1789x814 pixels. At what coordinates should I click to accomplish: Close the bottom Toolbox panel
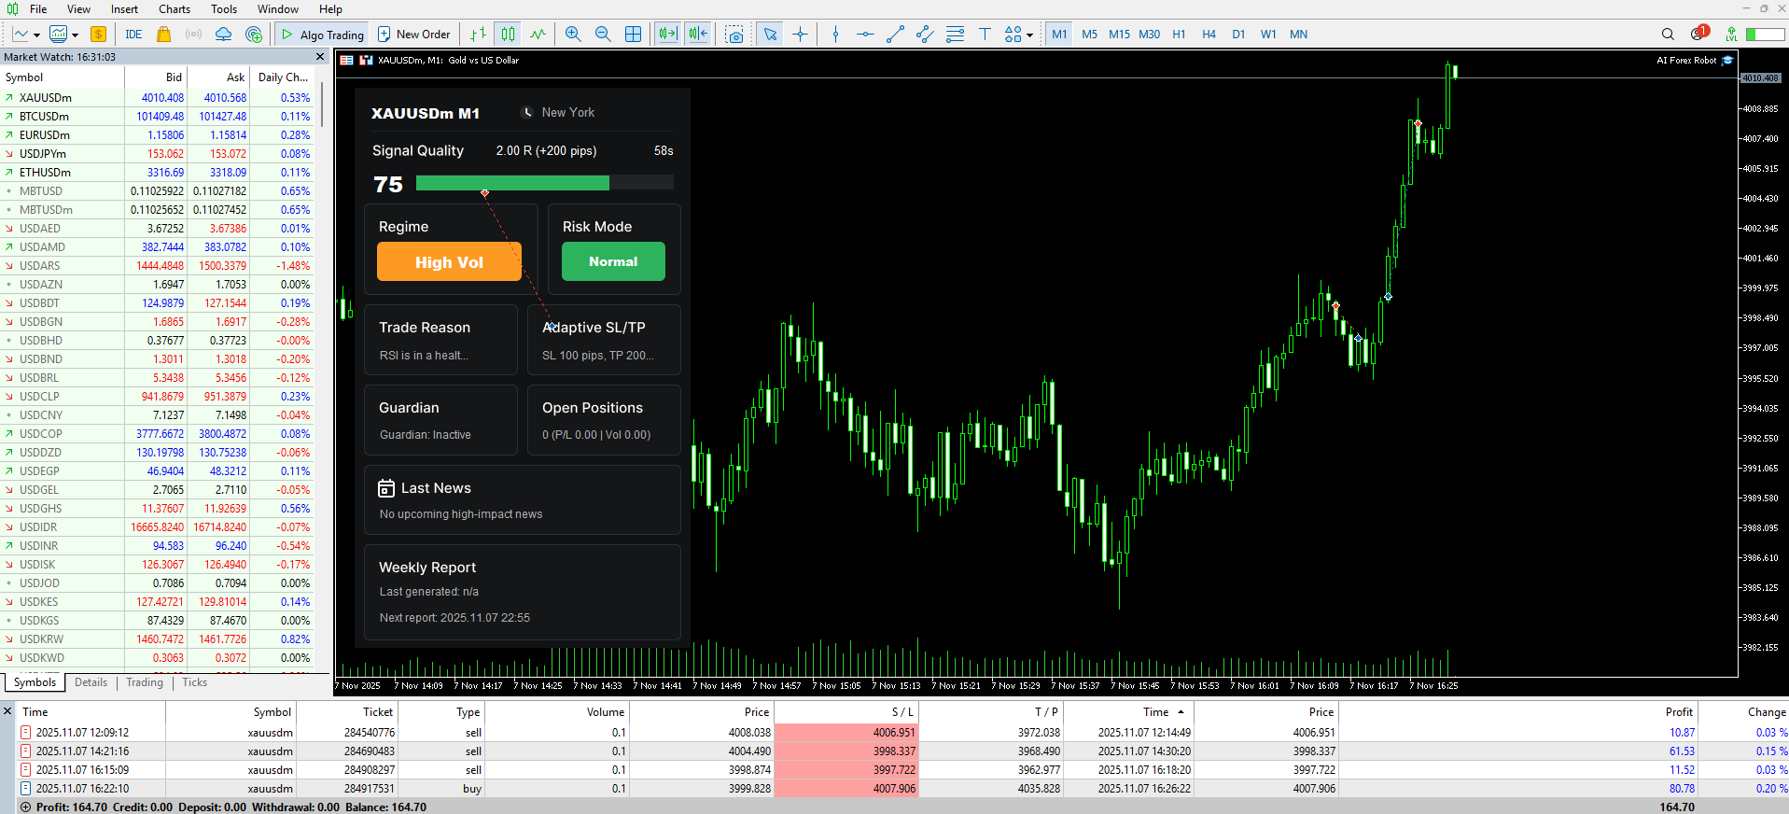click(7, 711)
